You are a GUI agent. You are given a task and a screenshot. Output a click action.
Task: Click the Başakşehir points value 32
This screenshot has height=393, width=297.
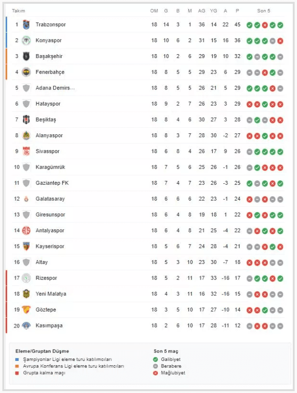point(237,57)
